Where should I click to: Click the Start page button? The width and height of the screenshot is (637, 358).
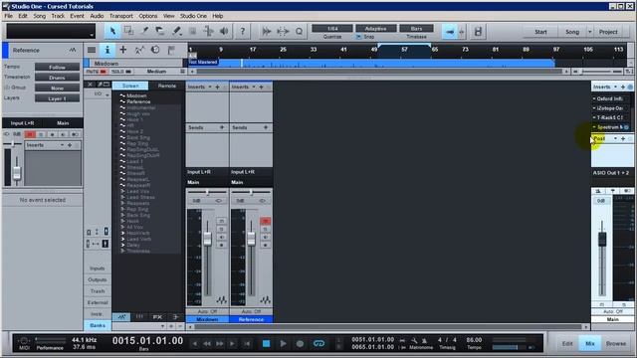(540, 32)
